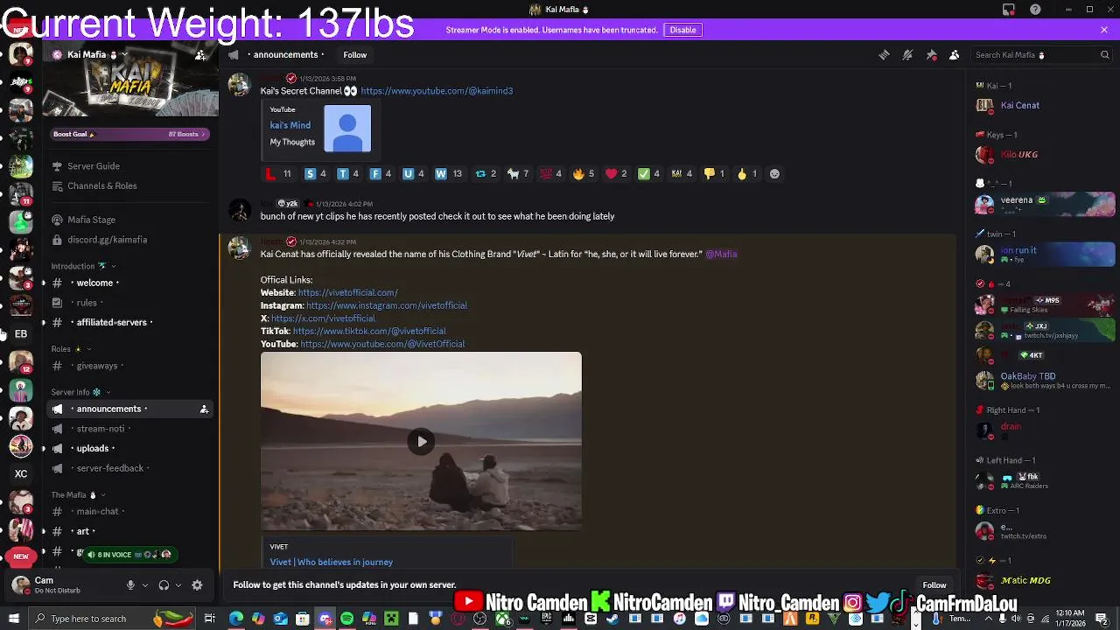Open Windows Start menu
The width and height of the screenshot is (1120, 630).
coord(13,619)
